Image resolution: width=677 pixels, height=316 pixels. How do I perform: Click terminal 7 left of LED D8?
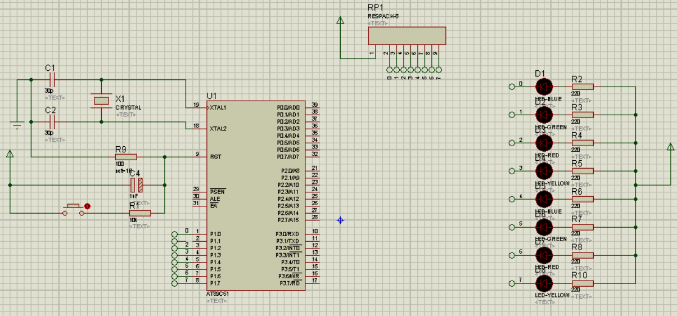pos(512,283)
